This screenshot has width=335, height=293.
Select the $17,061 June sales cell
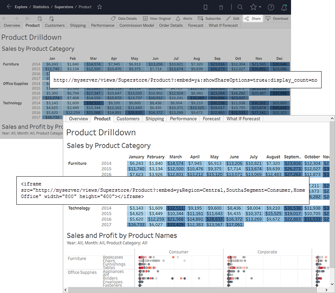pos(234,225)
